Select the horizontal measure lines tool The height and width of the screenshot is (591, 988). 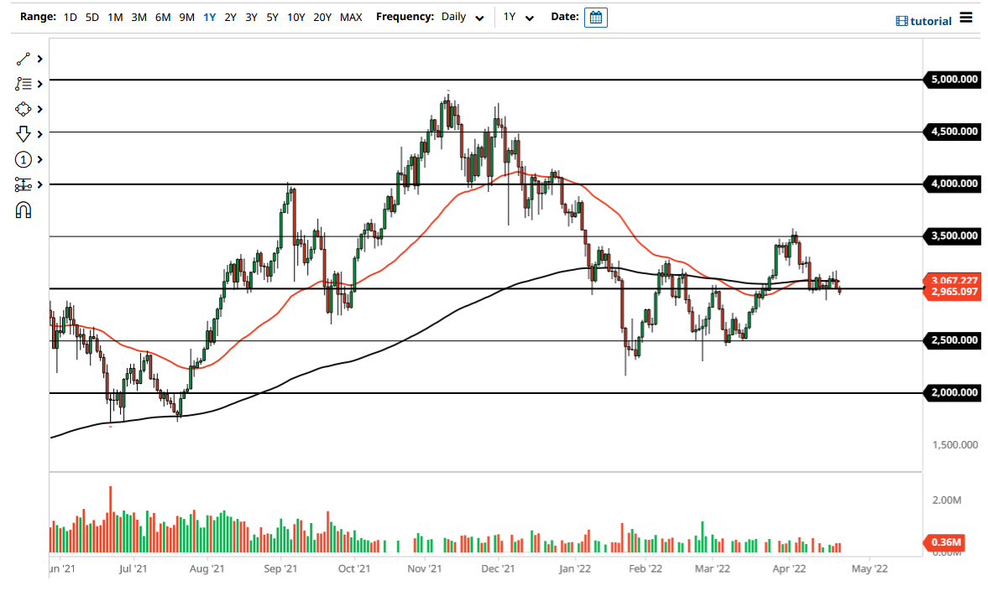coord(24,185)
